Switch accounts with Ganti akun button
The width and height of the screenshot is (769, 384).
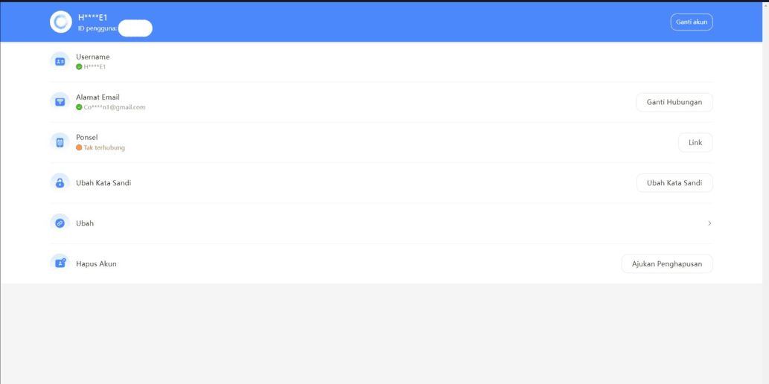point(692,22)
